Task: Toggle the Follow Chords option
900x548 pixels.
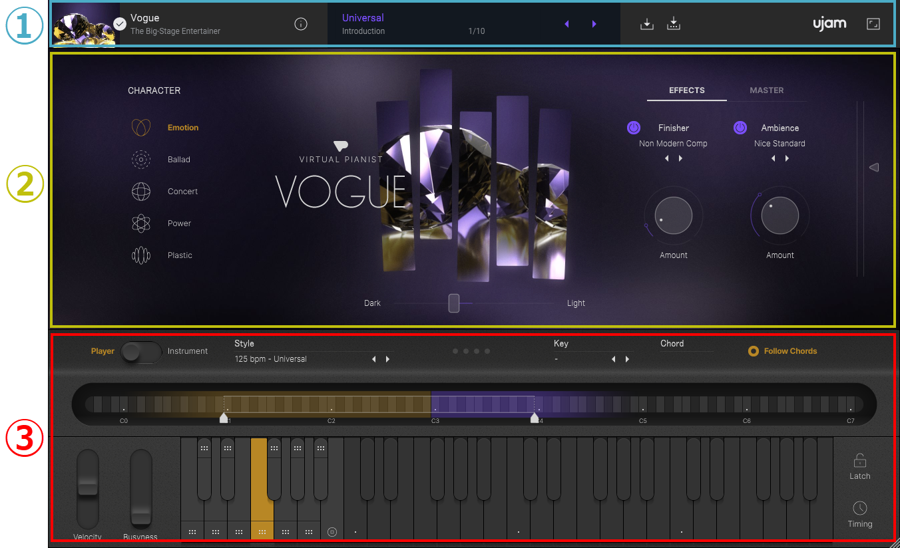Action: click(x=783, y=351)
